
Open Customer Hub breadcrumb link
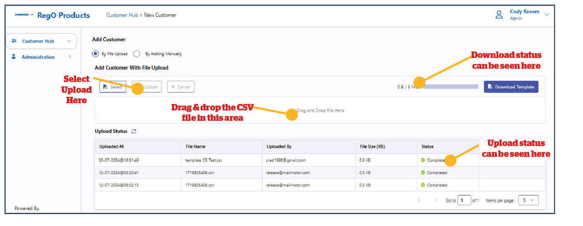click(122, 15)
